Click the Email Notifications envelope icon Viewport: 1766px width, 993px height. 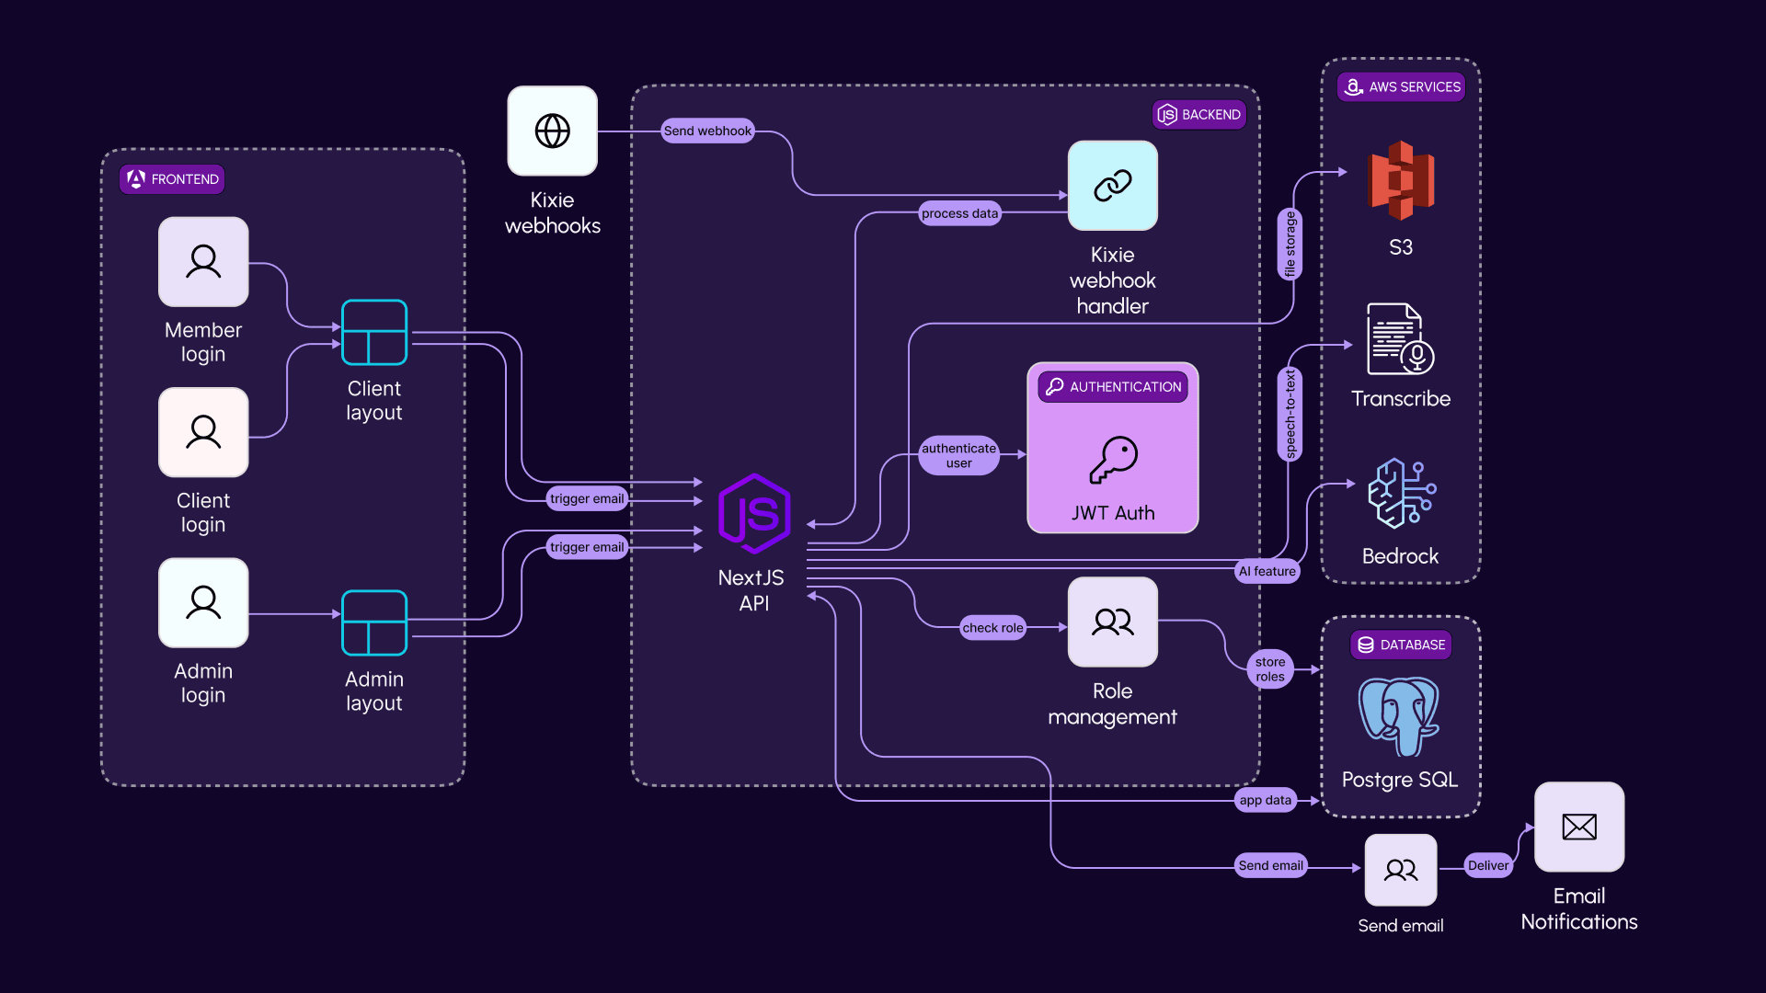[x=1578, y=827]
